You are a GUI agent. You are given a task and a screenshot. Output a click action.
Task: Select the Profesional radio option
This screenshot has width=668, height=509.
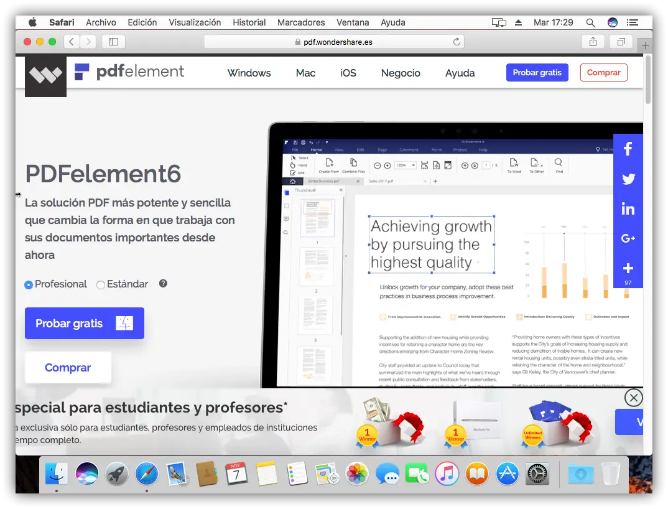click(x=29, y=285)
